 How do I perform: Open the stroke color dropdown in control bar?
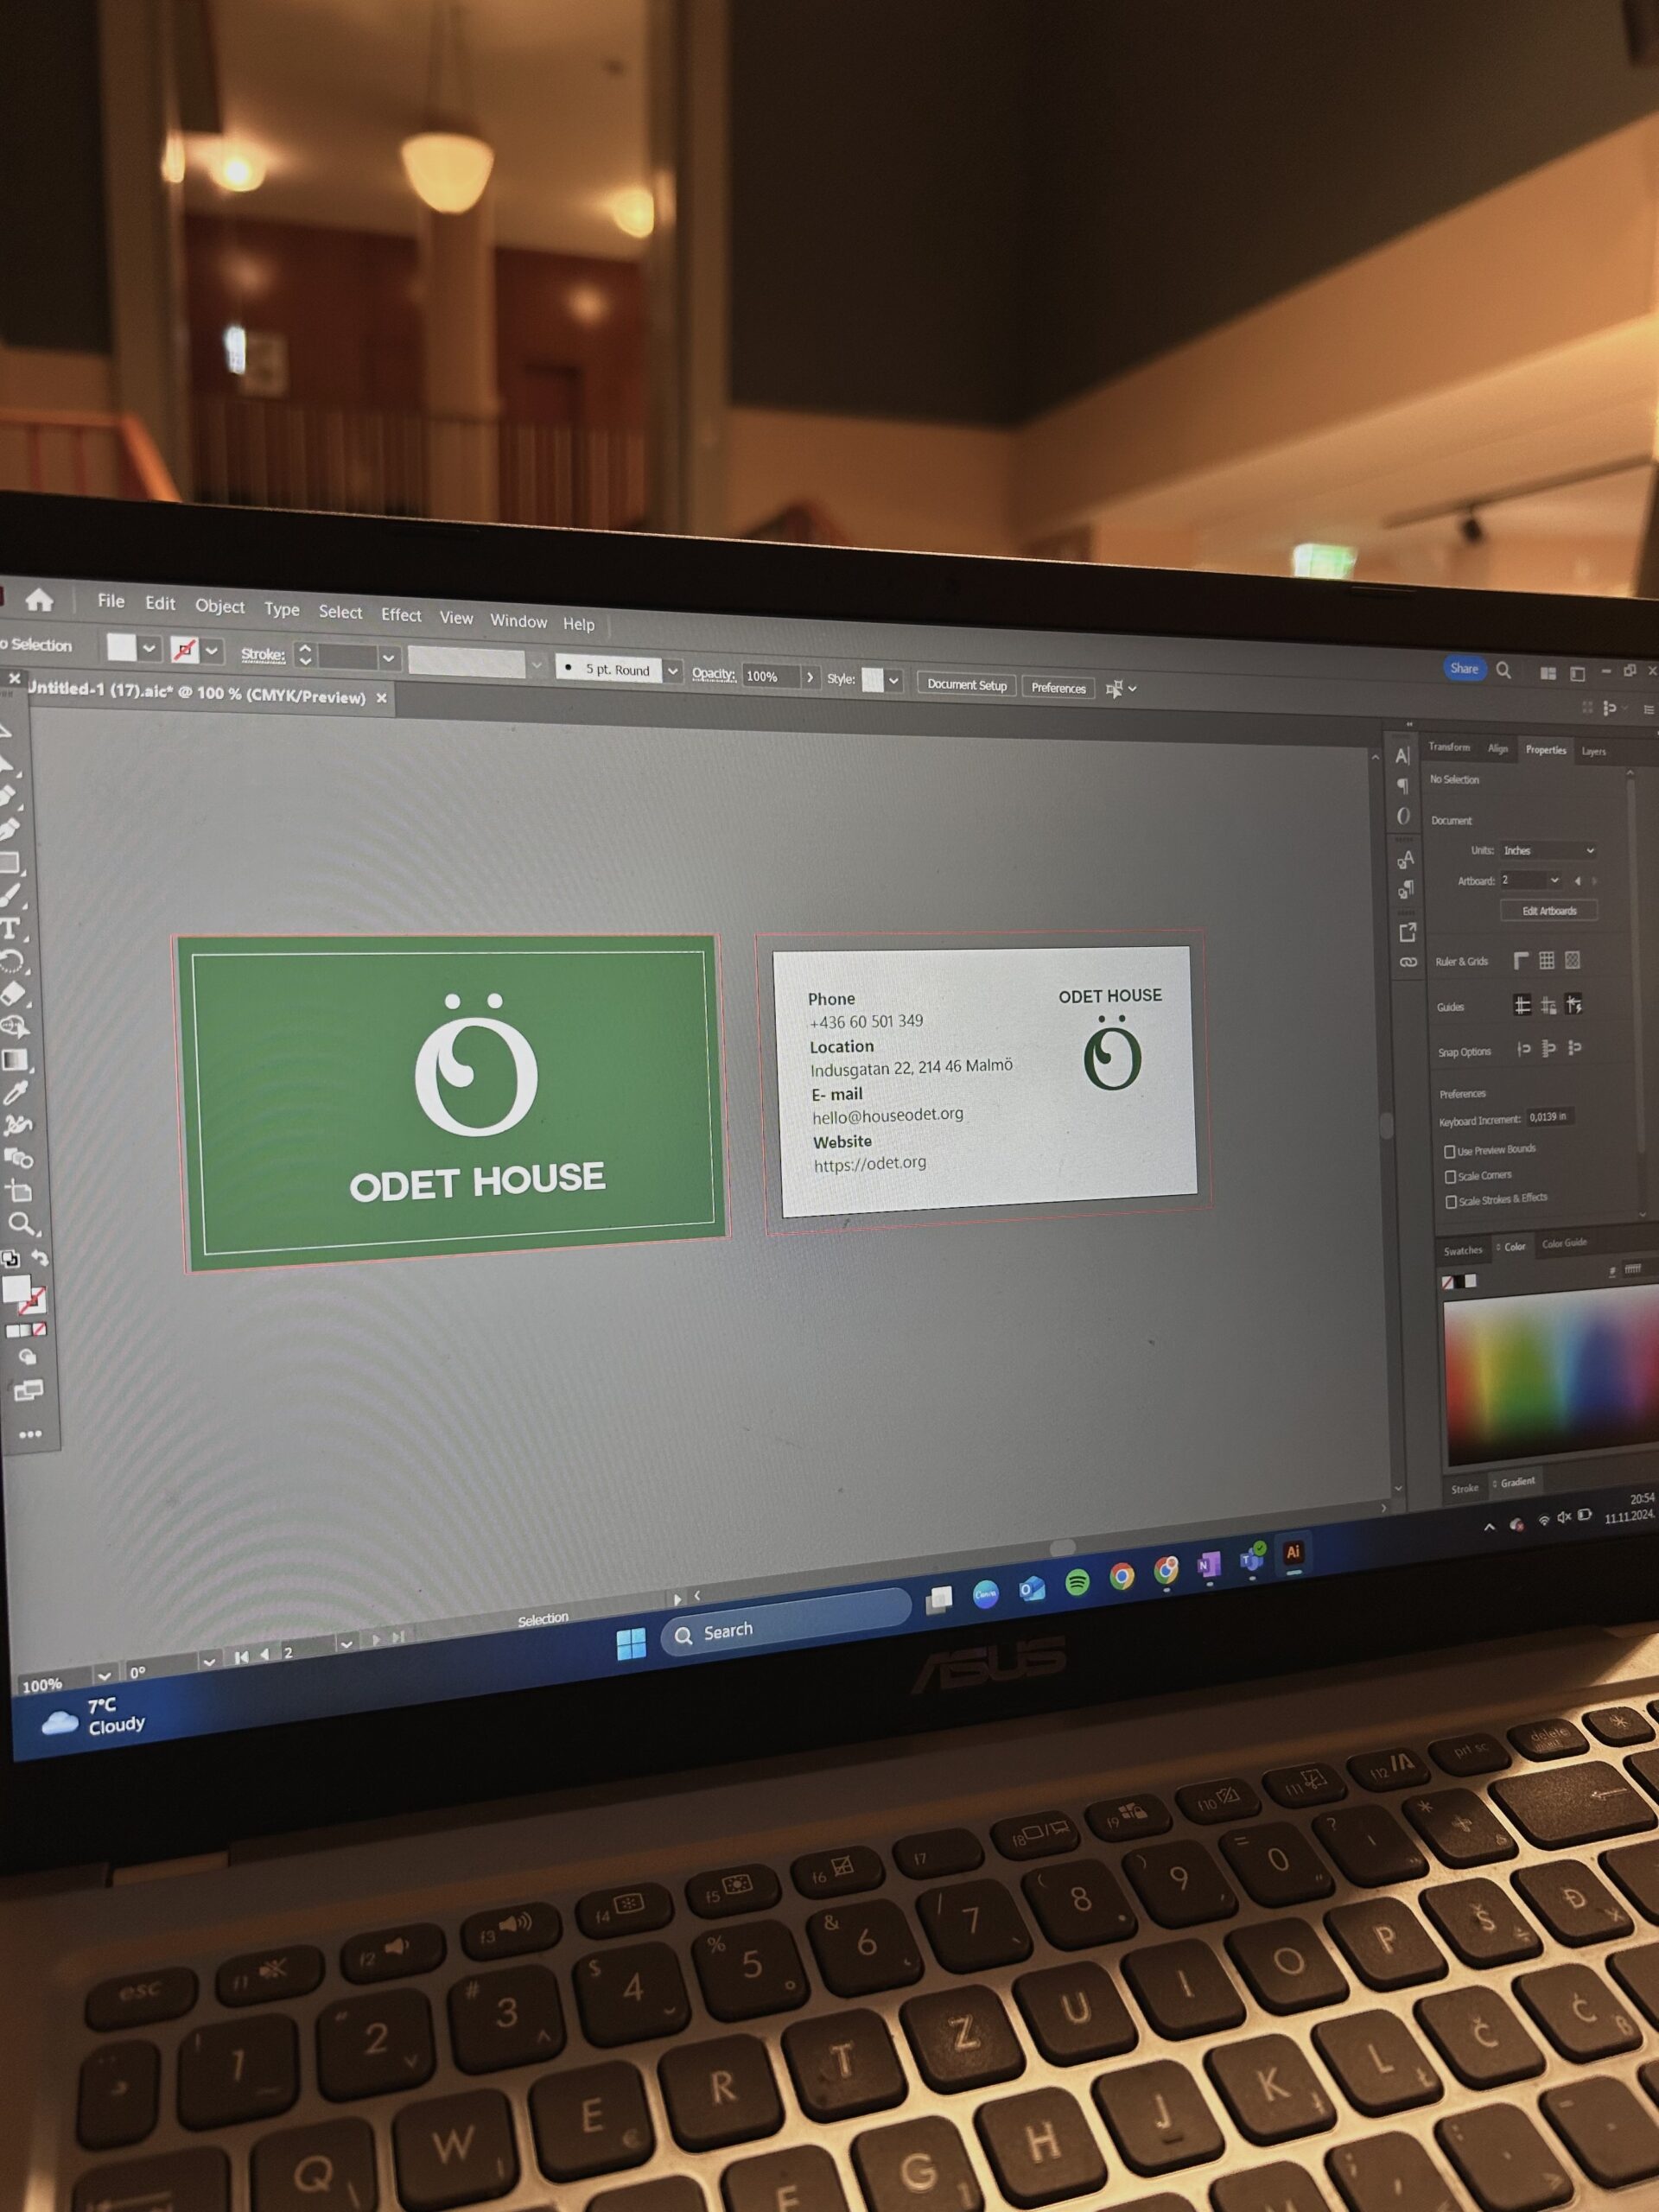pos(212,651)
